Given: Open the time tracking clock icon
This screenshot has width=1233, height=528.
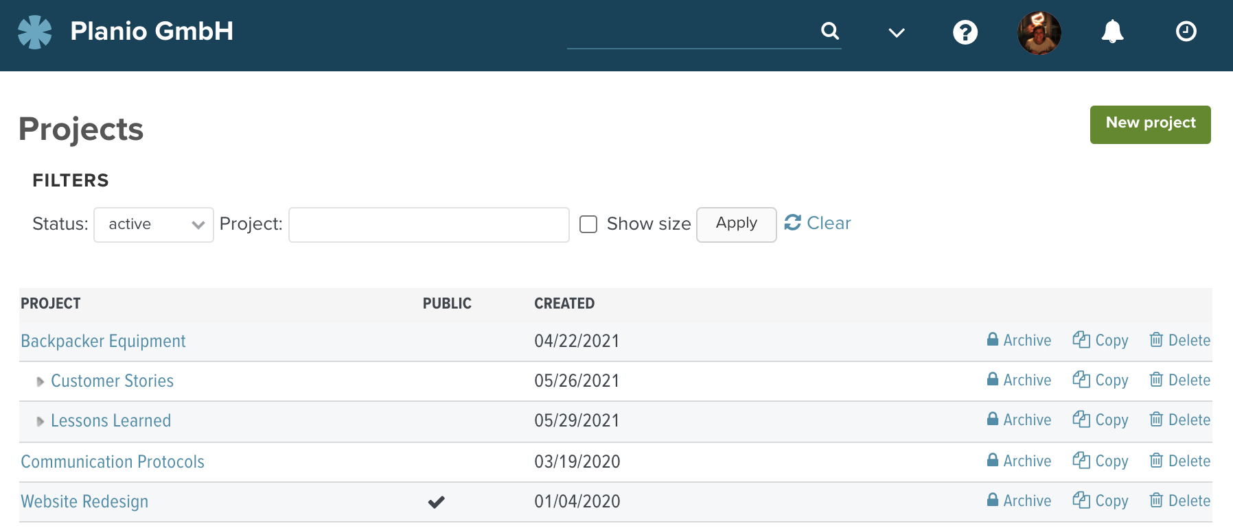Looking at the screenshot, I should point(1186,32).
